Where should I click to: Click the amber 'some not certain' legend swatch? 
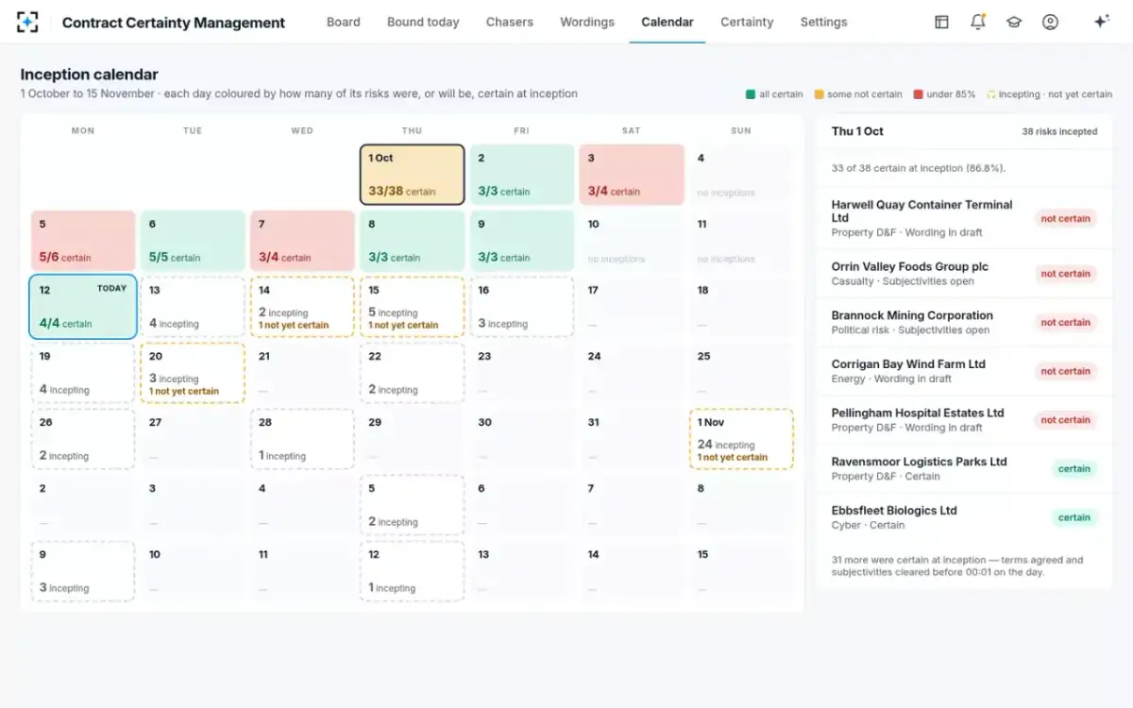pos(819,94)
